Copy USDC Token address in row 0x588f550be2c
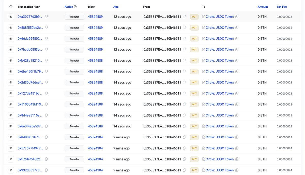 (237, 27)
